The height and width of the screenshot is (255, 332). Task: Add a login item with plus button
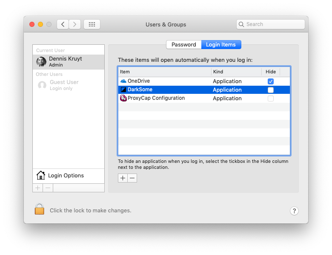(x=123, y=178)
